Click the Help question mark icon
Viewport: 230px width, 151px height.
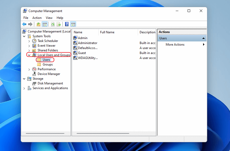[67, 24]
